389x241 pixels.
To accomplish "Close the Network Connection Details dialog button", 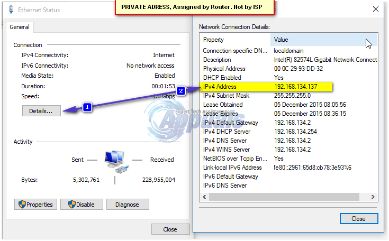I will pos(359,218).
